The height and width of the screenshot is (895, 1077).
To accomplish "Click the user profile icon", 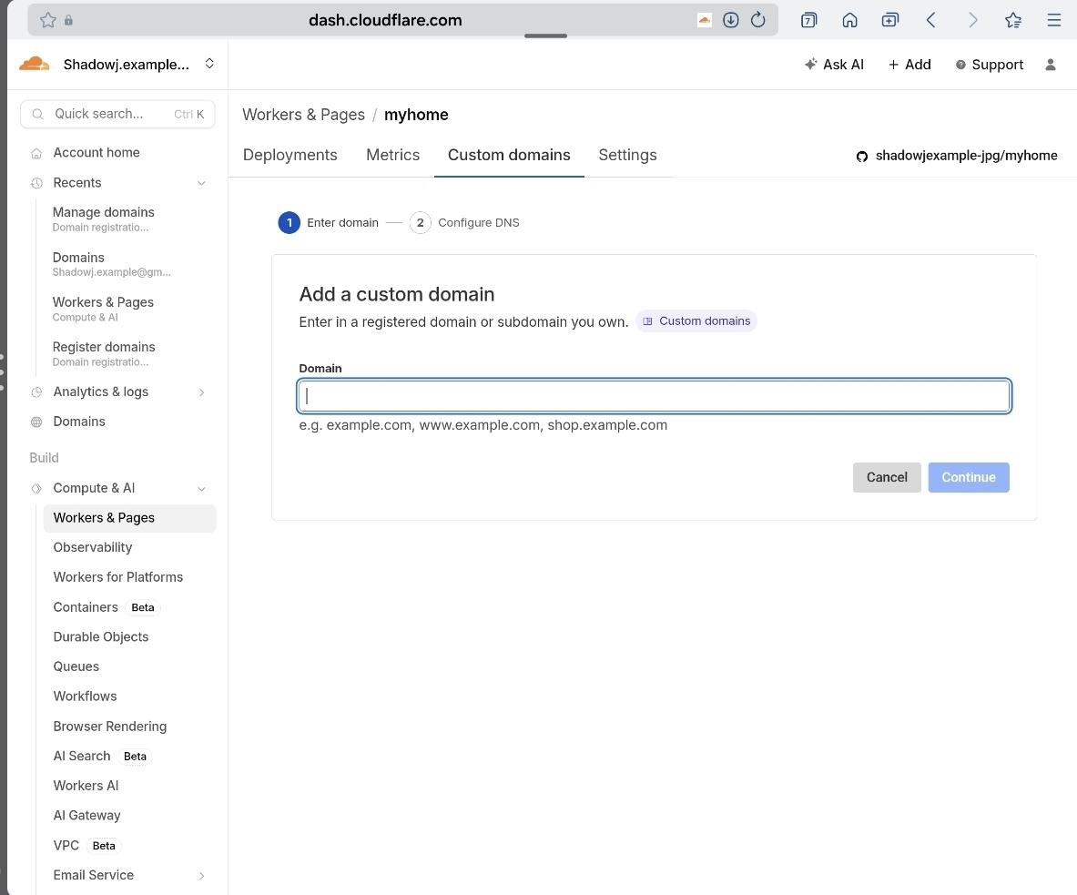I will pyautogui.click(x=1051, y=65).
